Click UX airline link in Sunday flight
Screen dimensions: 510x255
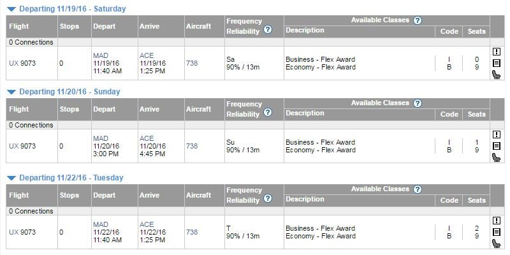(13, 147)
